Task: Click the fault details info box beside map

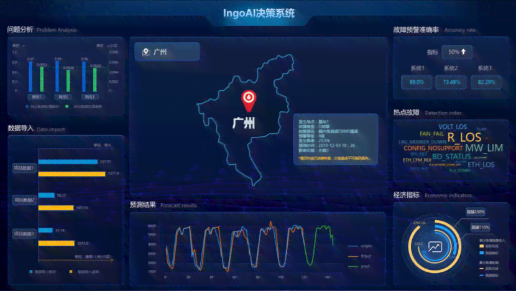Action: tap(336, 139)
